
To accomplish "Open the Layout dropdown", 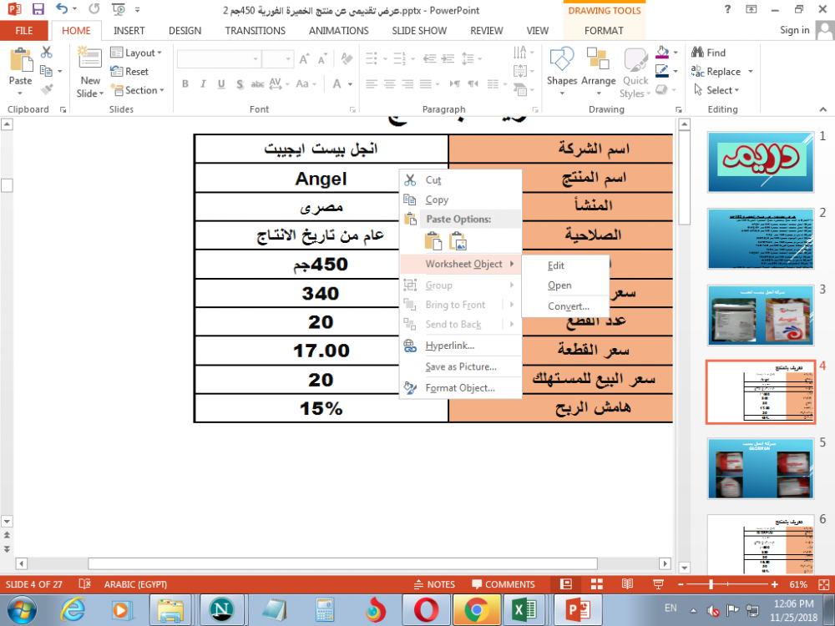I will [136, 52].
